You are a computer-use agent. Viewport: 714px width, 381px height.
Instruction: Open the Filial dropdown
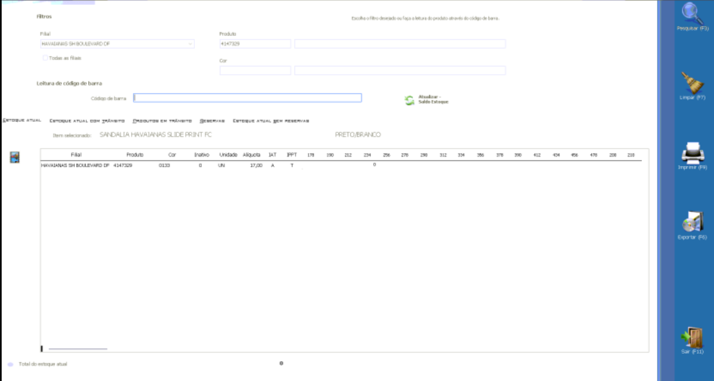117,44
